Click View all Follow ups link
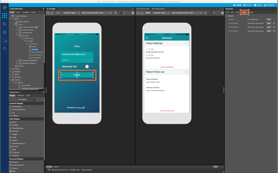 click(167, 111)
